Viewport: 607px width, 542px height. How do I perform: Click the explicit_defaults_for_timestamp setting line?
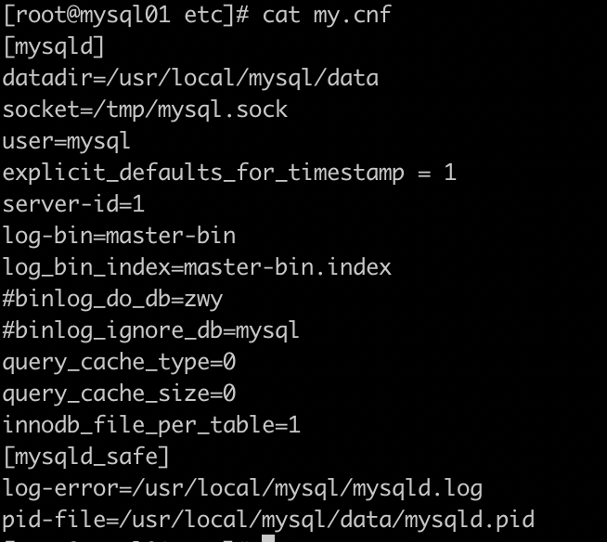(x=229, y=173)
